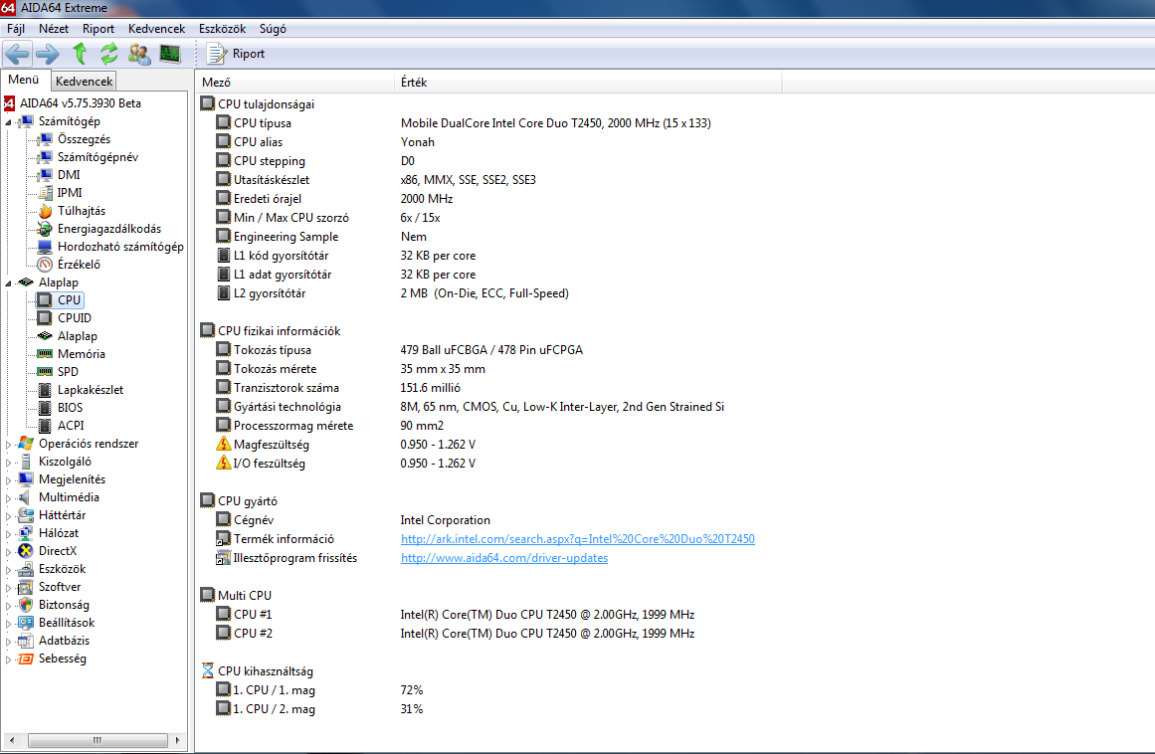The height and width of the screenshot is (754, 1155).
Task: Click the Sebesség benchmark icon
Action: click(26, 659)
